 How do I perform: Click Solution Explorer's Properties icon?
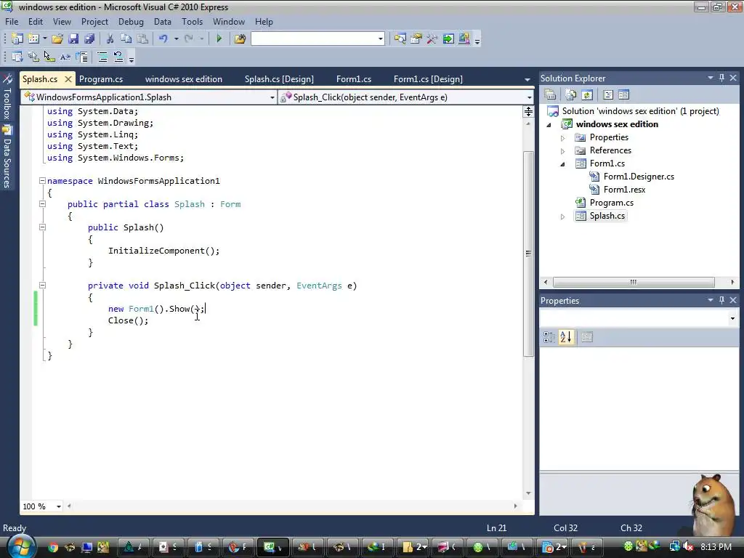[550, 95]
